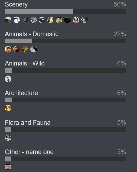Click the Flora and Fauna result bar
The image size is (137, 172).
point(66,129)
